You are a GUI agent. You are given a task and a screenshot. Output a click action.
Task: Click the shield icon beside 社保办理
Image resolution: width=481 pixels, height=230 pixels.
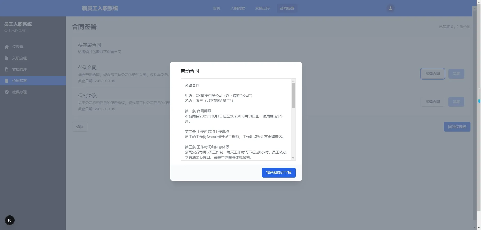click(7, 92)
